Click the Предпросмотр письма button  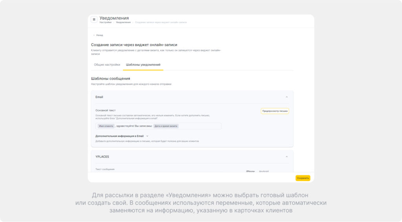(275, 111)
